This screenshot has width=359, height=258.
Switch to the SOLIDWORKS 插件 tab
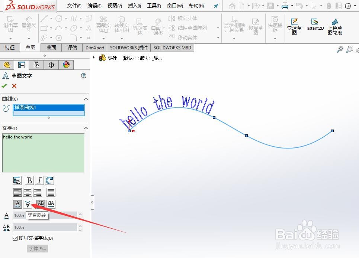[x=129, y=48]
